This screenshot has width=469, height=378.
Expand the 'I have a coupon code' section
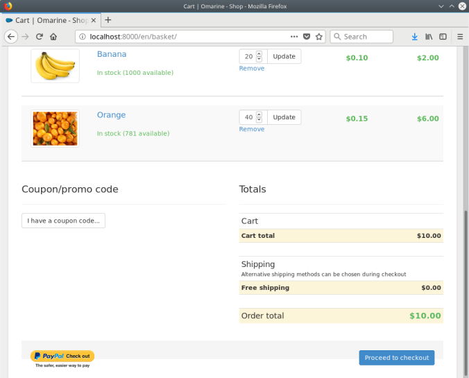click(x=63, y=221)
